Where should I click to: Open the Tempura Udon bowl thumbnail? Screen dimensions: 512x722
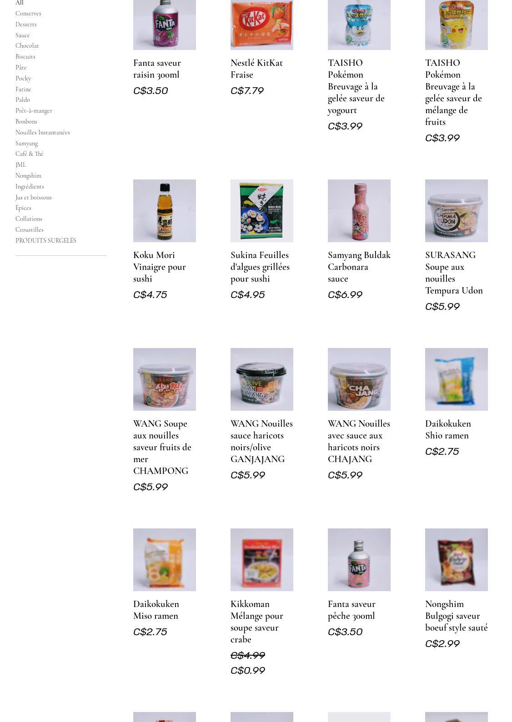click(x=456, y=211)
